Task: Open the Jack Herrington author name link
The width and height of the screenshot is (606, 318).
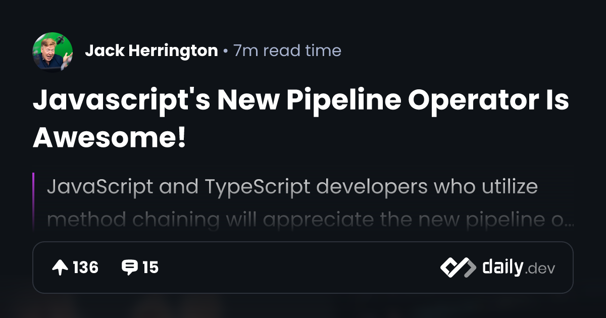Action: pyautogui.click(x=151, y=51)
